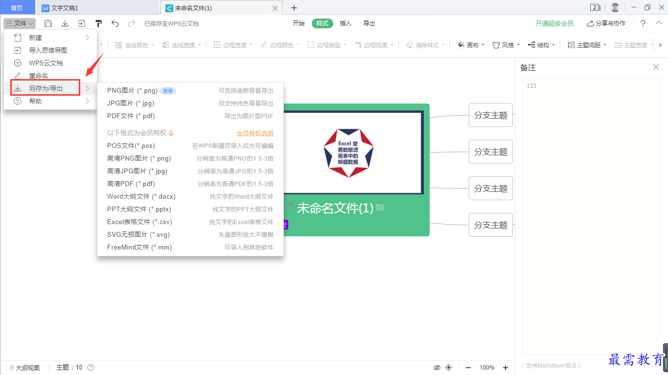This screenshot has width=668, height=375.
Task: Click the locate center target icon
Action: pos(448,368)
